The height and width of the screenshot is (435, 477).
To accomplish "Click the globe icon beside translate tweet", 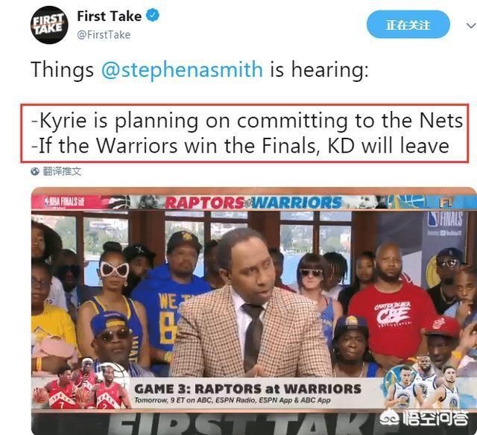I will click(x=35, y=171).
